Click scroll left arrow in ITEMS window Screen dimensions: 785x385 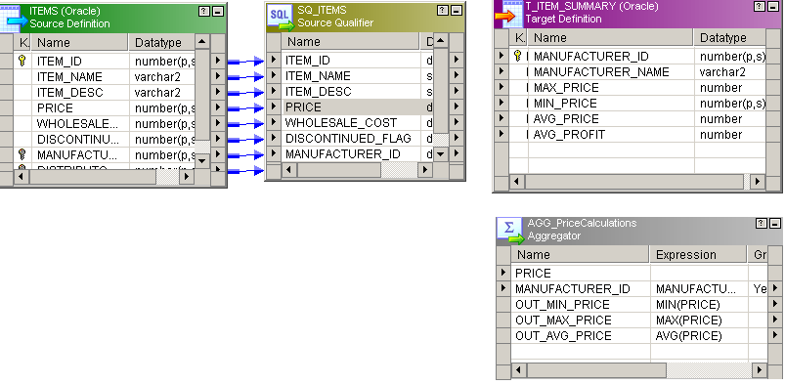[x=22, y=176]
